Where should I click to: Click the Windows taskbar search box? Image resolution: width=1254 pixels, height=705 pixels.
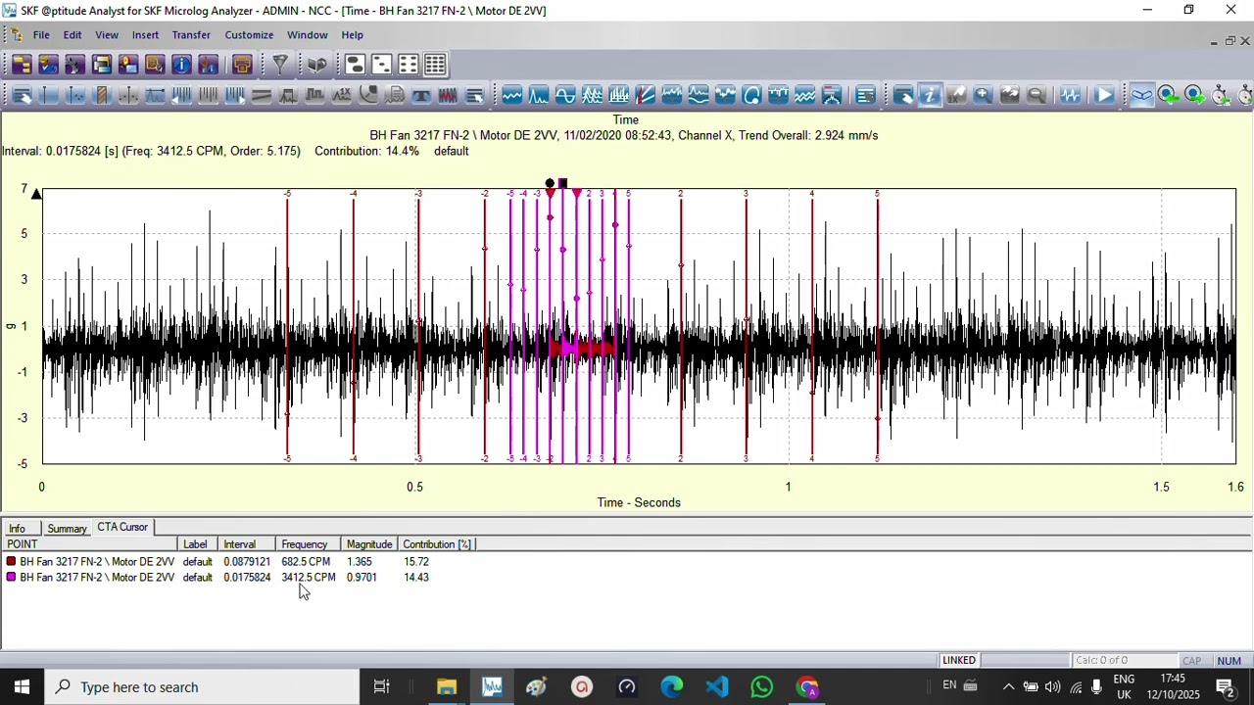tap(202, 687)
